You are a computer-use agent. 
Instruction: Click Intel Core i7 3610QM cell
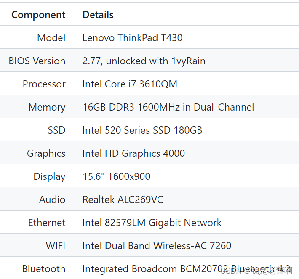tap(130, 84)
